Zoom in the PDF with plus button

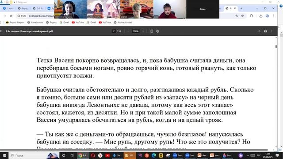point(143,31)
